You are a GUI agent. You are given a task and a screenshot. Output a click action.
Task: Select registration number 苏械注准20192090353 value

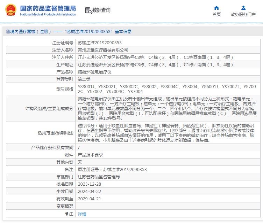(100, 43)
